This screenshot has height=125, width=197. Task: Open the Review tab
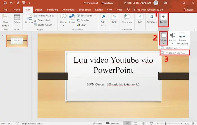pos(99,10)
